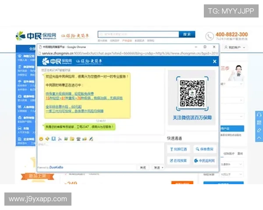The image size is (263, 210).
Task: Click the 发送 send button
Action: [x=157, y=168]
